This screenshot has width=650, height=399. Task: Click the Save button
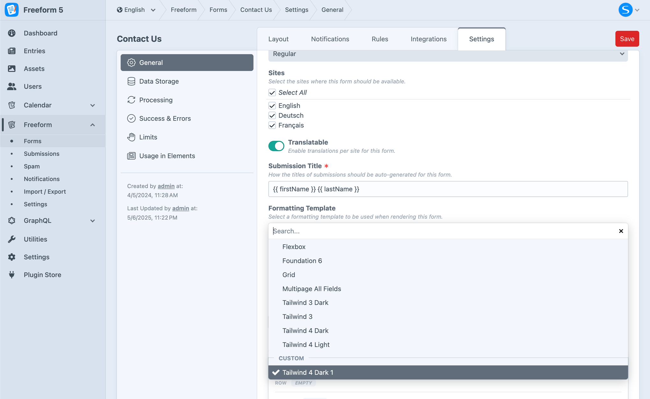click(x=627, y=39)
